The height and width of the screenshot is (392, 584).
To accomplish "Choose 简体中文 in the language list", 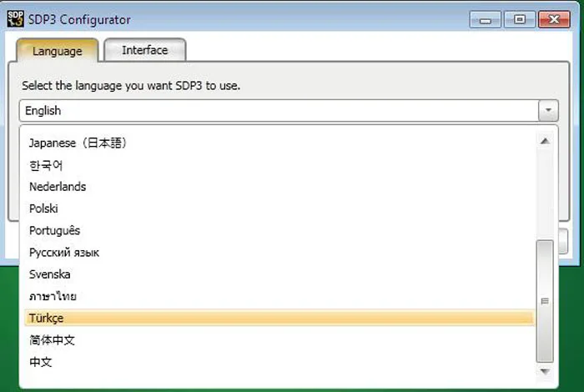I will click(x=279, y=340).
